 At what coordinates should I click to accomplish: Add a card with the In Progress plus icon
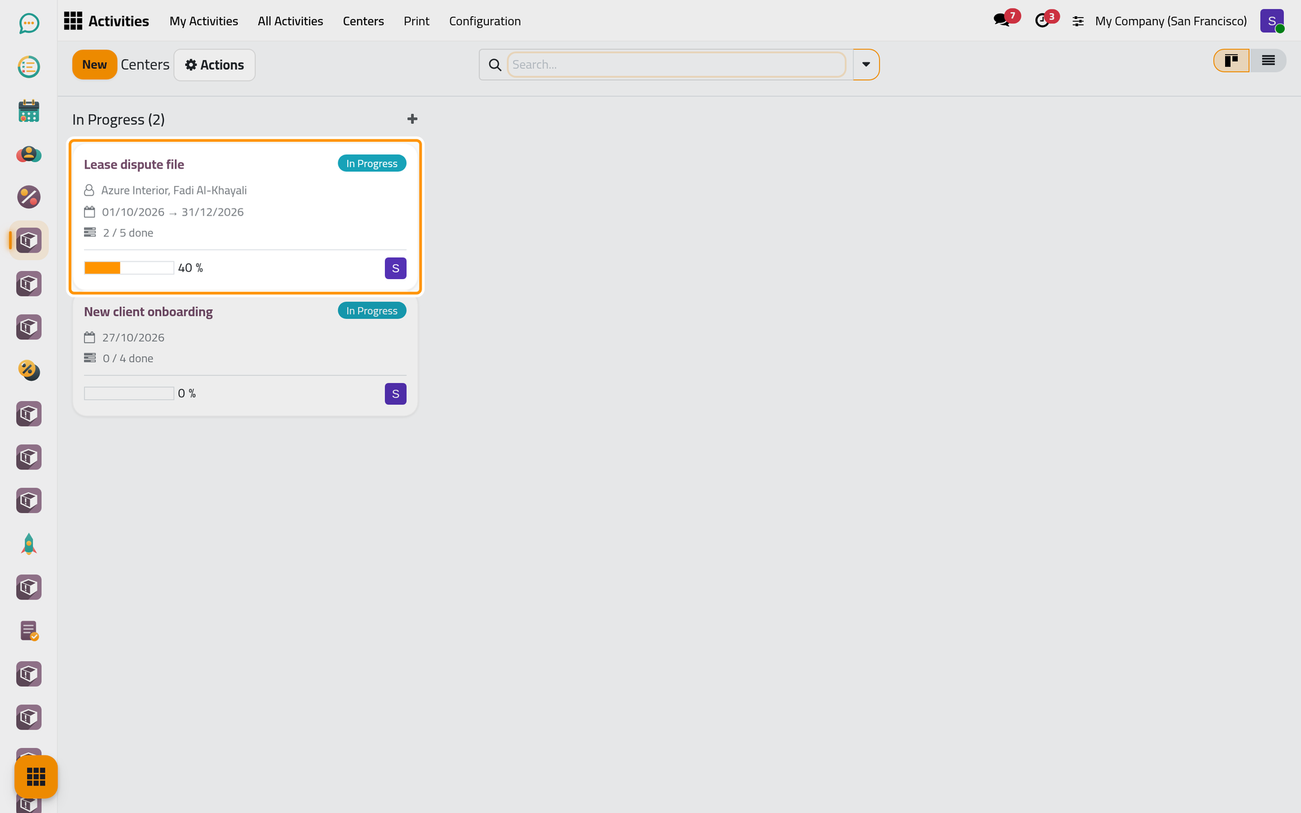[x=412, y=119]
